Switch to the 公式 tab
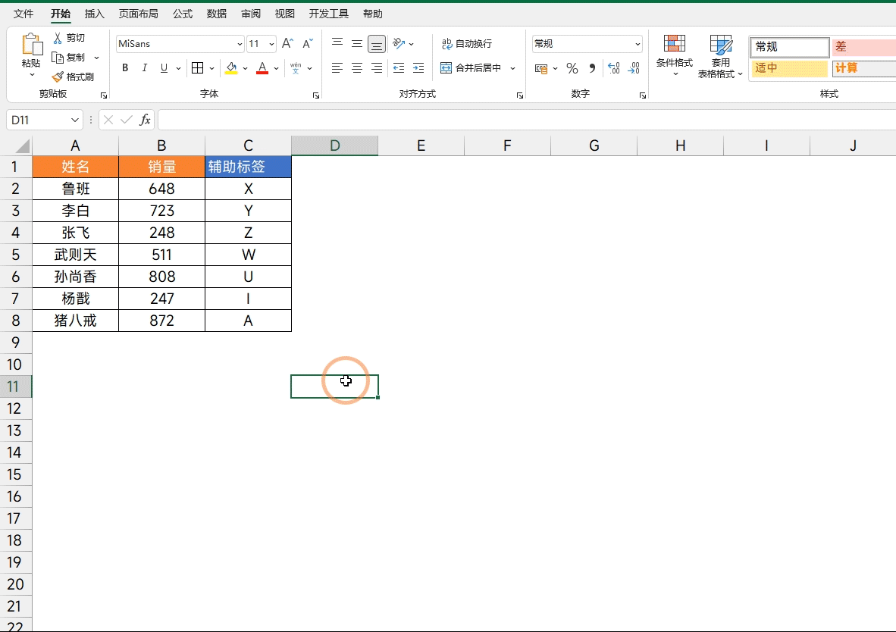Image resolution: width=896 pixels, height=632 pixels. (183, 14)
